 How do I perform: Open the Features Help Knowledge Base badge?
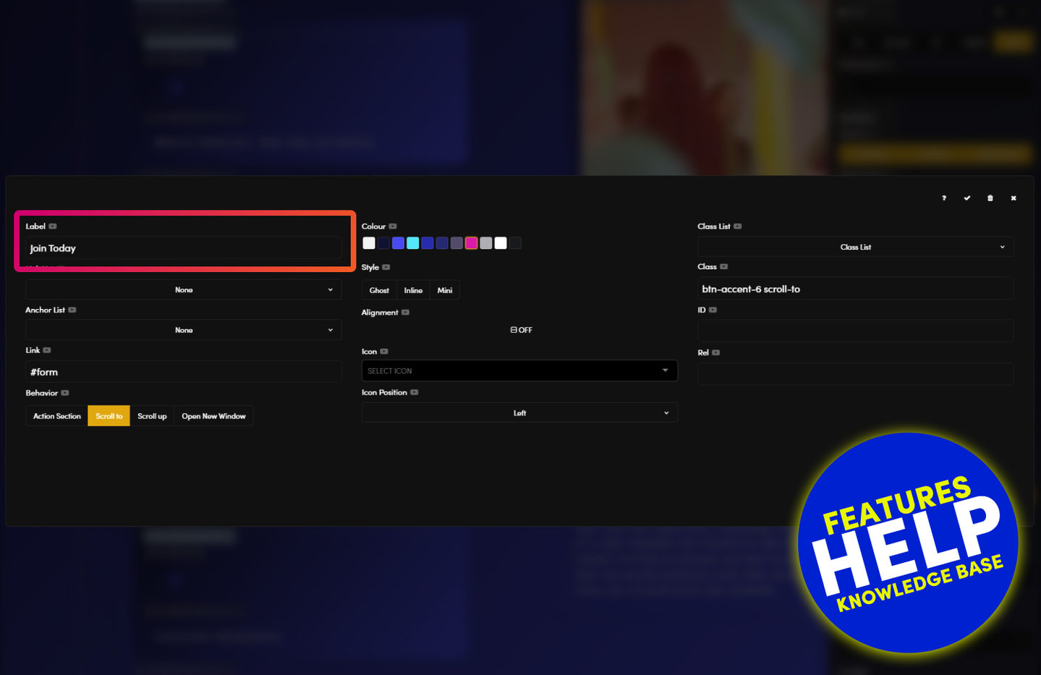click(909, 543)
